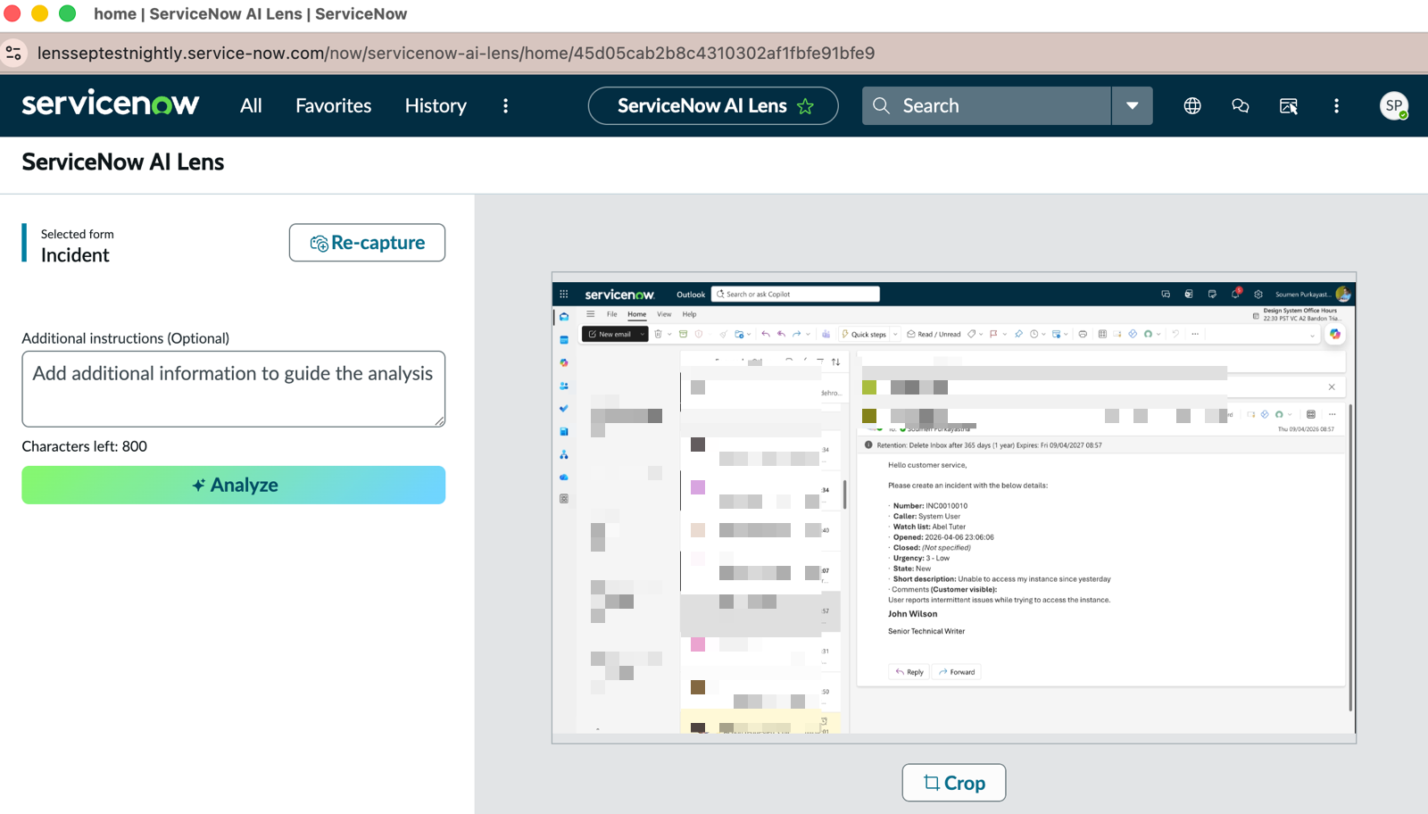
Task: Click the Mail icon in Outlook's left rail
Action: pos(564,317)
